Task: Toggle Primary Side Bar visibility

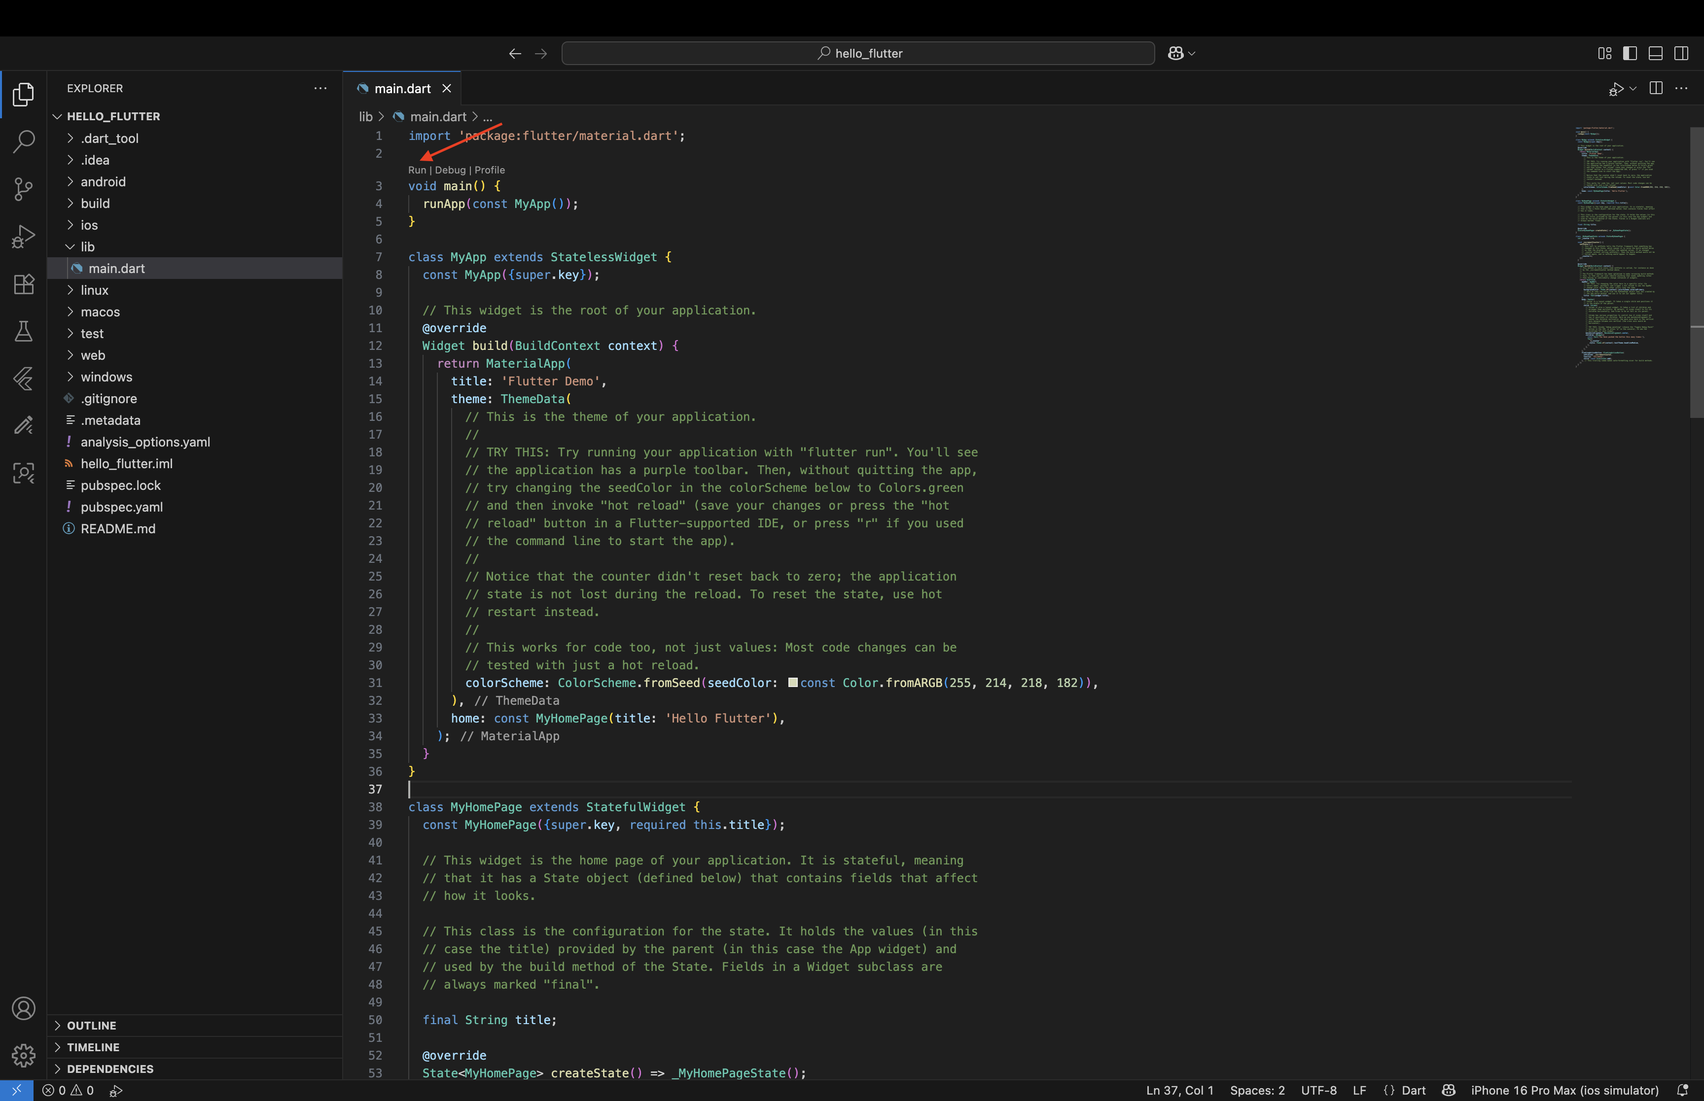Action: point(1631,54)
